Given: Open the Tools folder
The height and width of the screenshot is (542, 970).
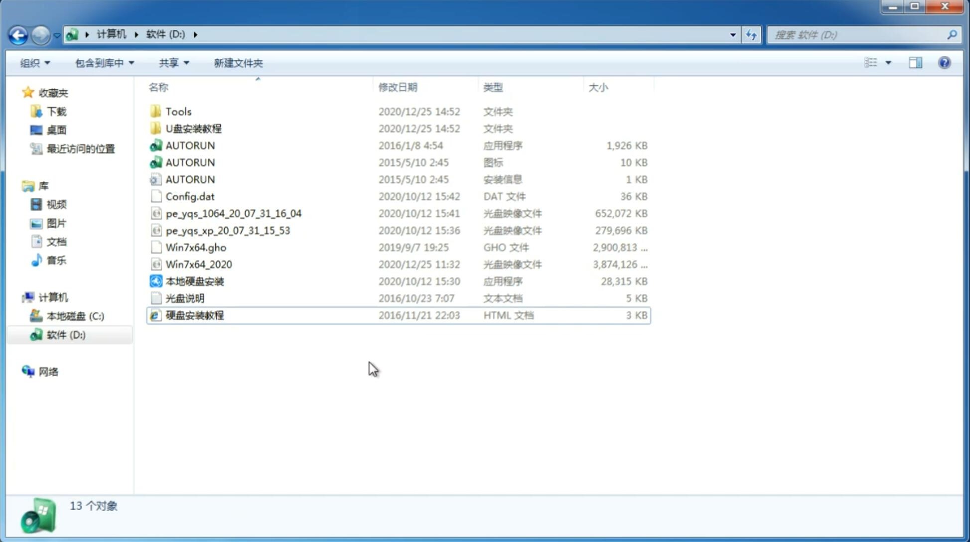Looking at the screenshot, I should [178, 111].
